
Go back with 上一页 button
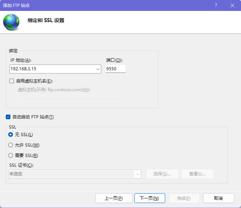[x=114, y=198]
